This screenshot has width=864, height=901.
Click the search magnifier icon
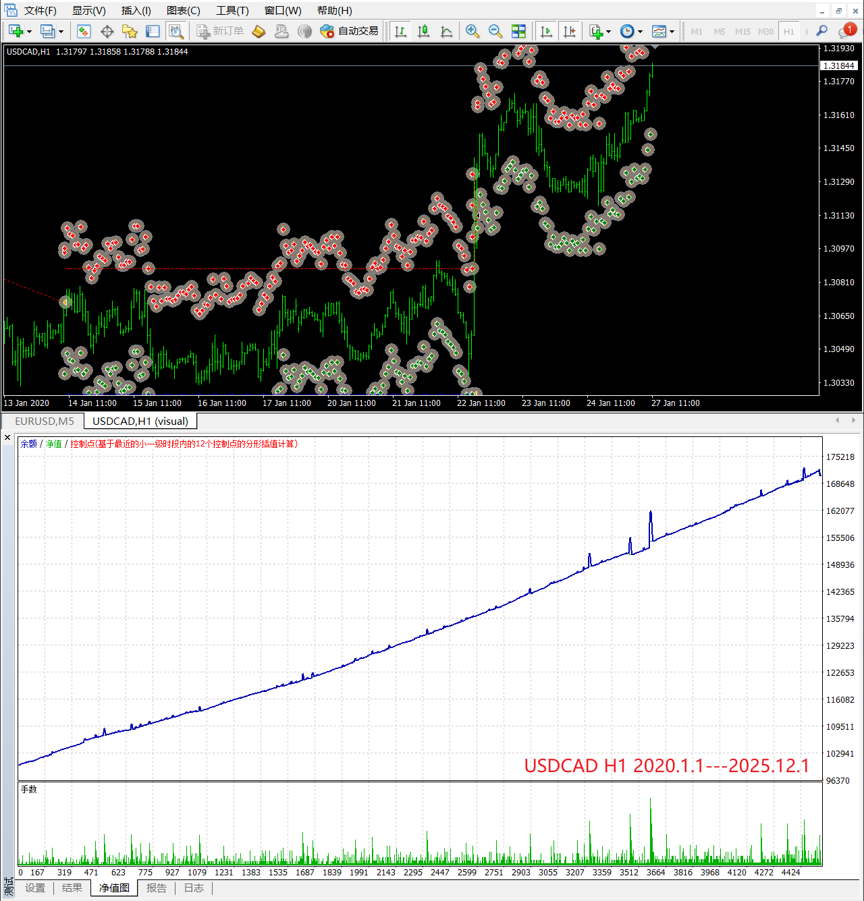pyautogui.click(x=821, y=31)
